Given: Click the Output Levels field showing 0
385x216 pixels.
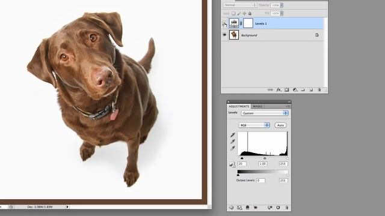Looking at the screenshot, I should pyautogui.click(x=260, y=180).
